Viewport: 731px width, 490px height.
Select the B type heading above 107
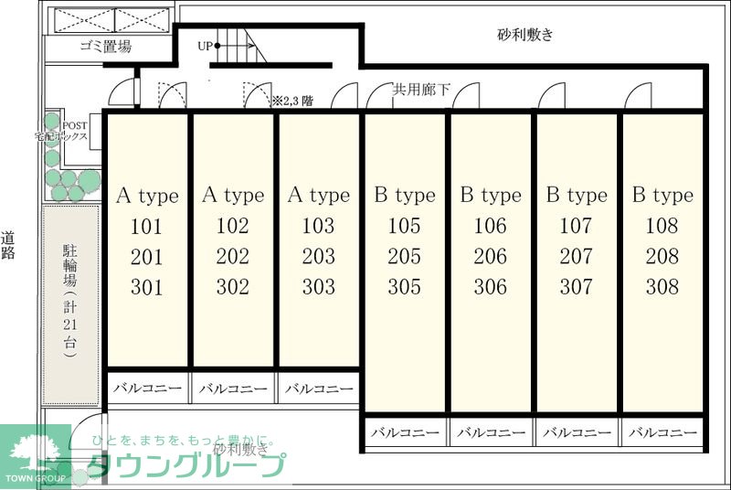click(x=577, y=196)
